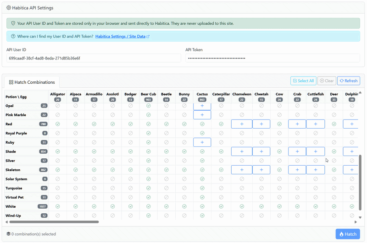Add the Skeleton Cheetah combination
This screenshot has width=367, height=243.
click(x=261, y=170)
